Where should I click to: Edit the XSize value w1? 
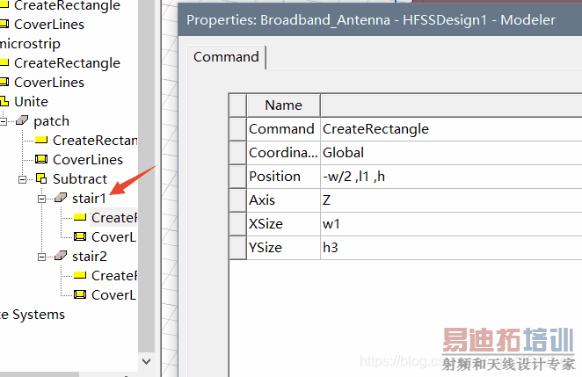coord(451,224)
